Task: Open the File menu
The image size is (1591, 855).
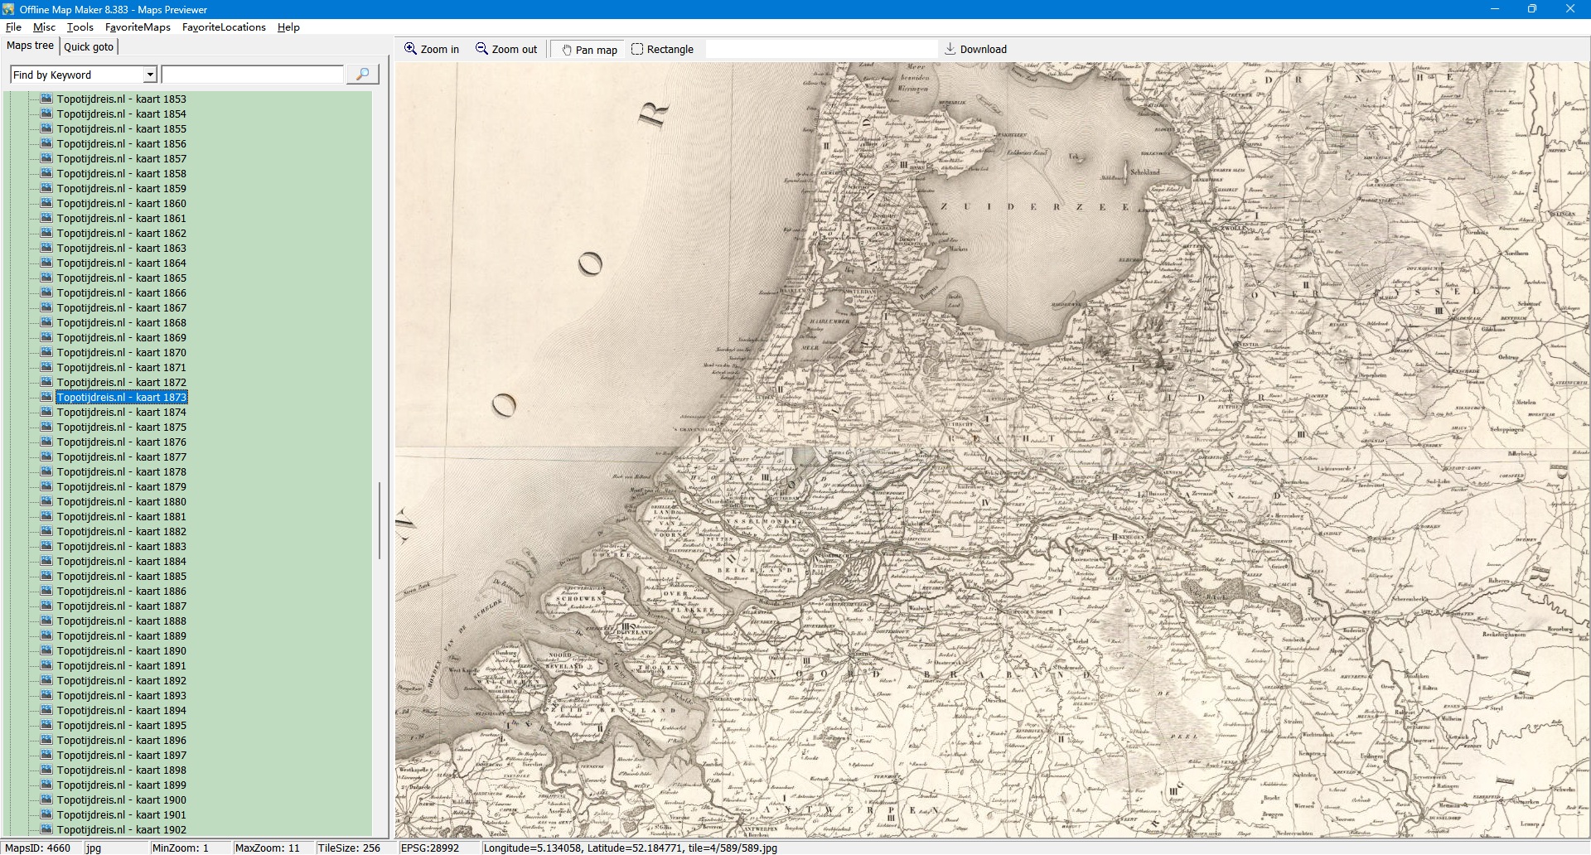Action: 13,27
